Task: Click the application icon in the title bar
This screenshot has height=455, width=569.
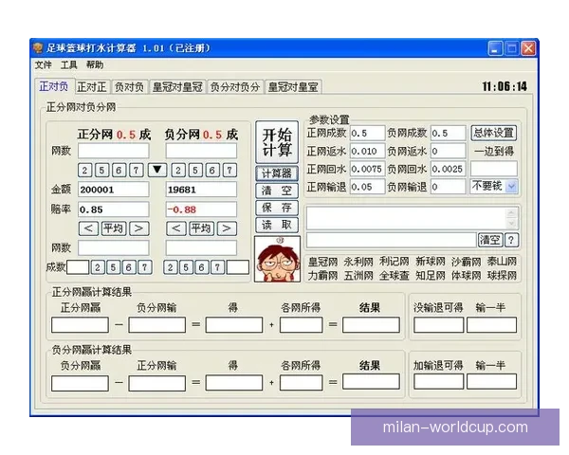Action: pos(38,47)
